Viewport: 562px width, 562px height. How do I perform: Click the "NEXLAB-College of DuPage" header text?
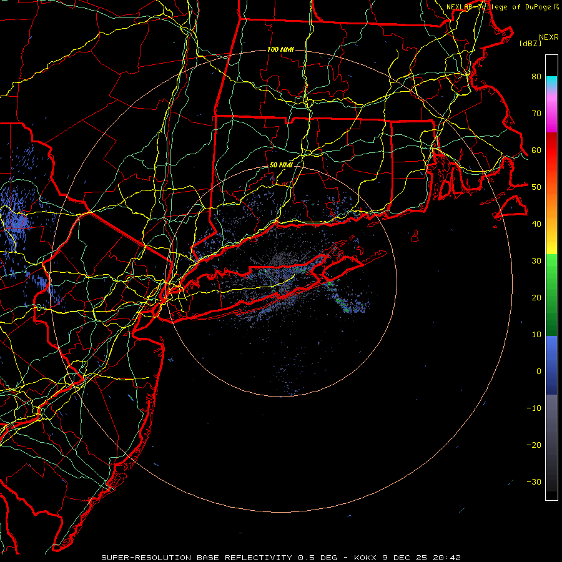pos(498,7)
